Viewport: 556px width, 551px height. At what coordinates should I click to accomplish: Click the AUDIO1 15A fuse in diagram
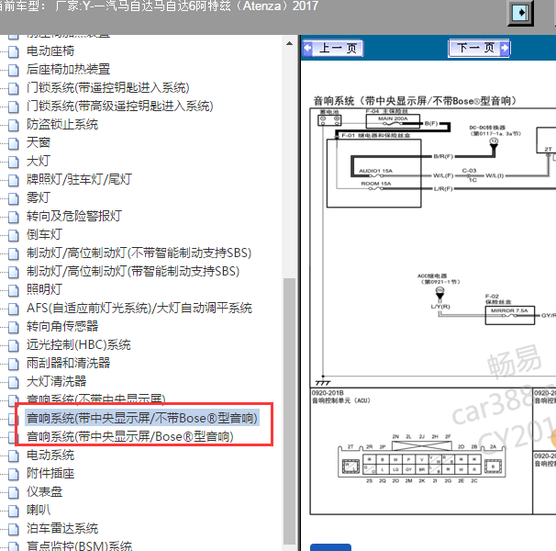375,173
